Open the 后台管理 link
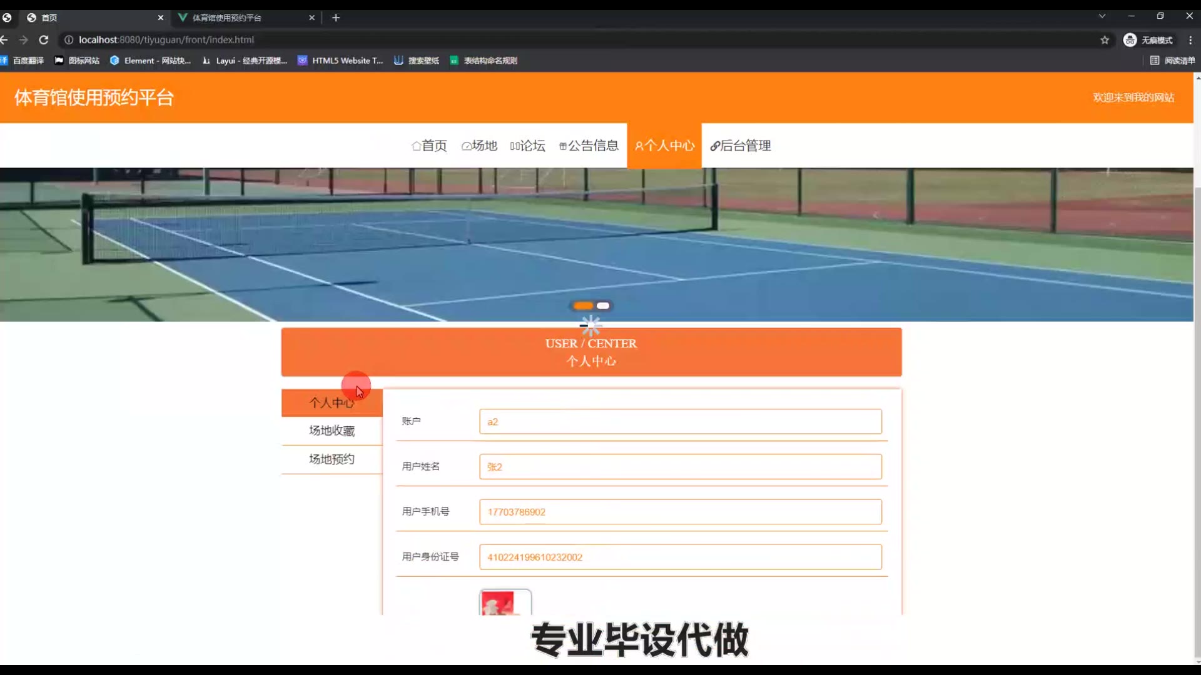Image resolution: width=1201 pixels, height=675 pixels. tap(741, 146)
